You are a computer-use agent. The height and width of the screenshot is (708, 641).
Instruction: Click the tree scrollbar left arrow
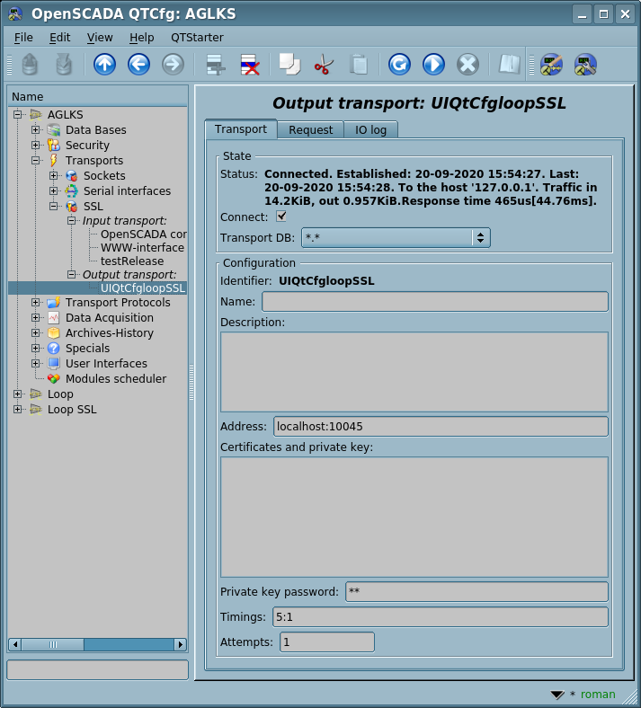15,645
